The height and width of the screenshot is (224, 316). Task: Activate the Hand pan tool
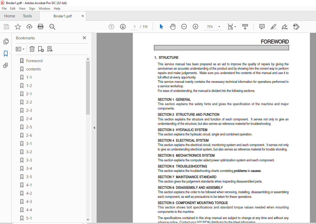(x=173, y=27)
